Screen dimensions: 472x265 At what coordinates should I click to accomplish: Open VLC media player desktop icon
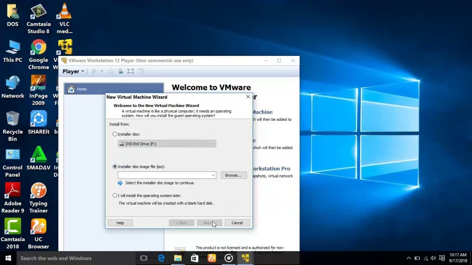click(65, 19)
